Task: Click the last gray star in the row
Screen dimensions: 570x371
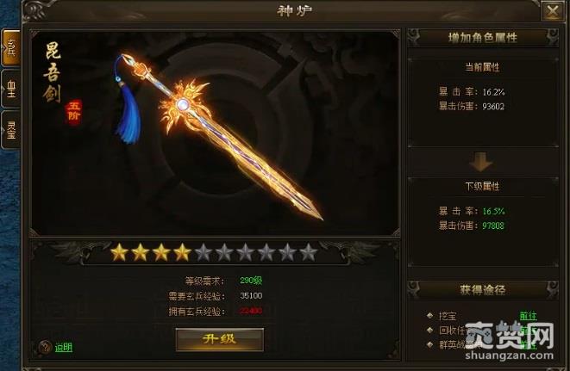Action: 308,252
